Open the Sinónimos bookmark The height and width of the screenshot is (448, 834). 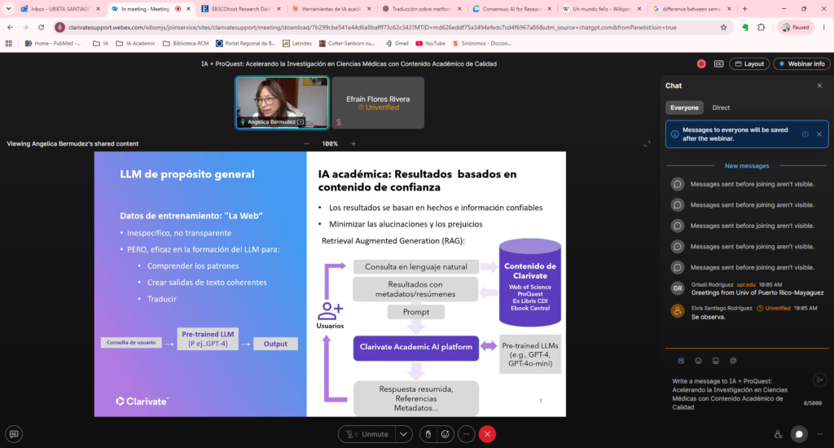point(482,44)
